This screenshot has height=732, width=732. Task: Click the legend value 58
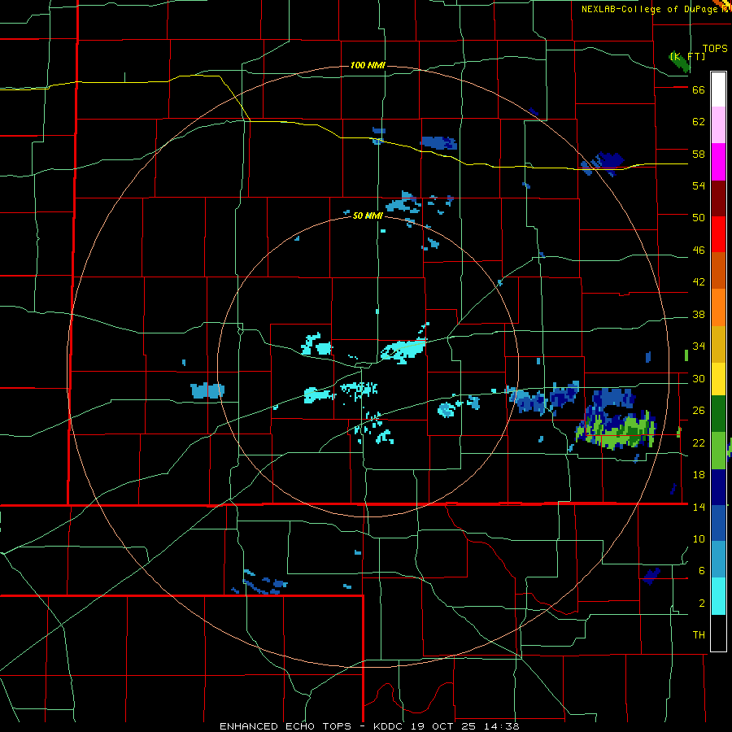pos(699,154)
